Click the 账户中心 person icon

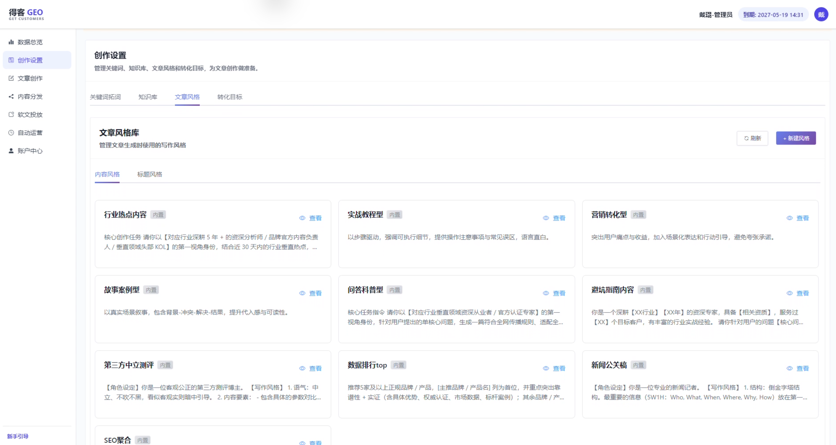11,151
